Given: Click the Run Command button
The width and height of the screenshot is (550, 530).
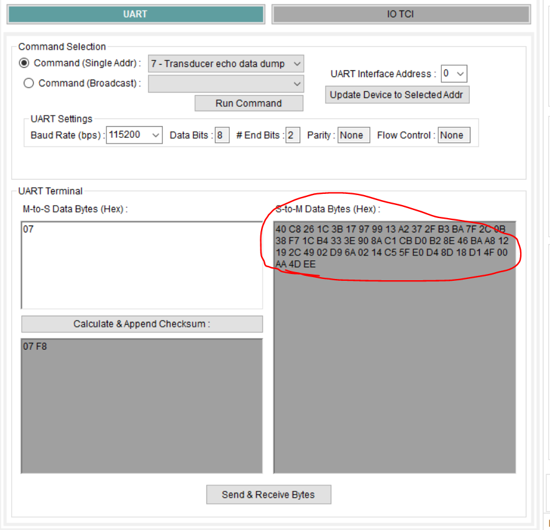Looking at the screenshot, I should 249,103.
